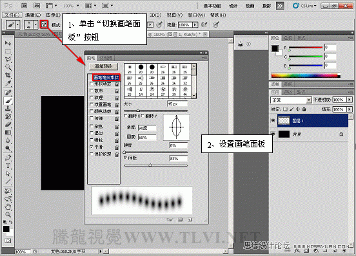Select the Crop tool
The width and height of the screenshot is (356, 256).
(8, 75)
